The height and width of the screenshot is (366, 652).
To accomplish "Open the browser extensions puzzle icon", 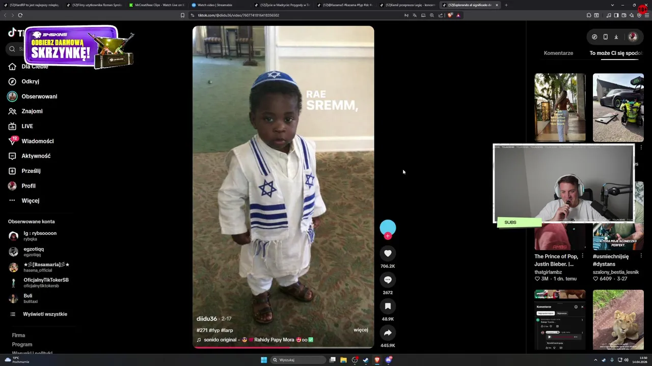I will [x=589, y=15].
